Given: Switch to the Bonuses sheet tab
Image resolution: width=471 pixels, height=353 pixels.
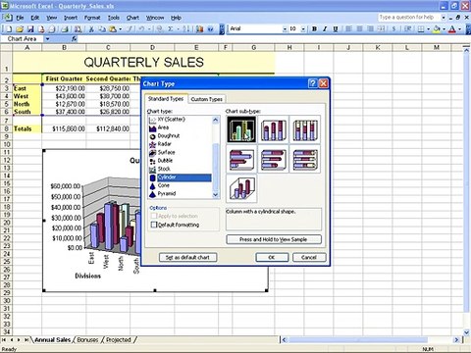Looking at the screenshot, I should [87, 340].
